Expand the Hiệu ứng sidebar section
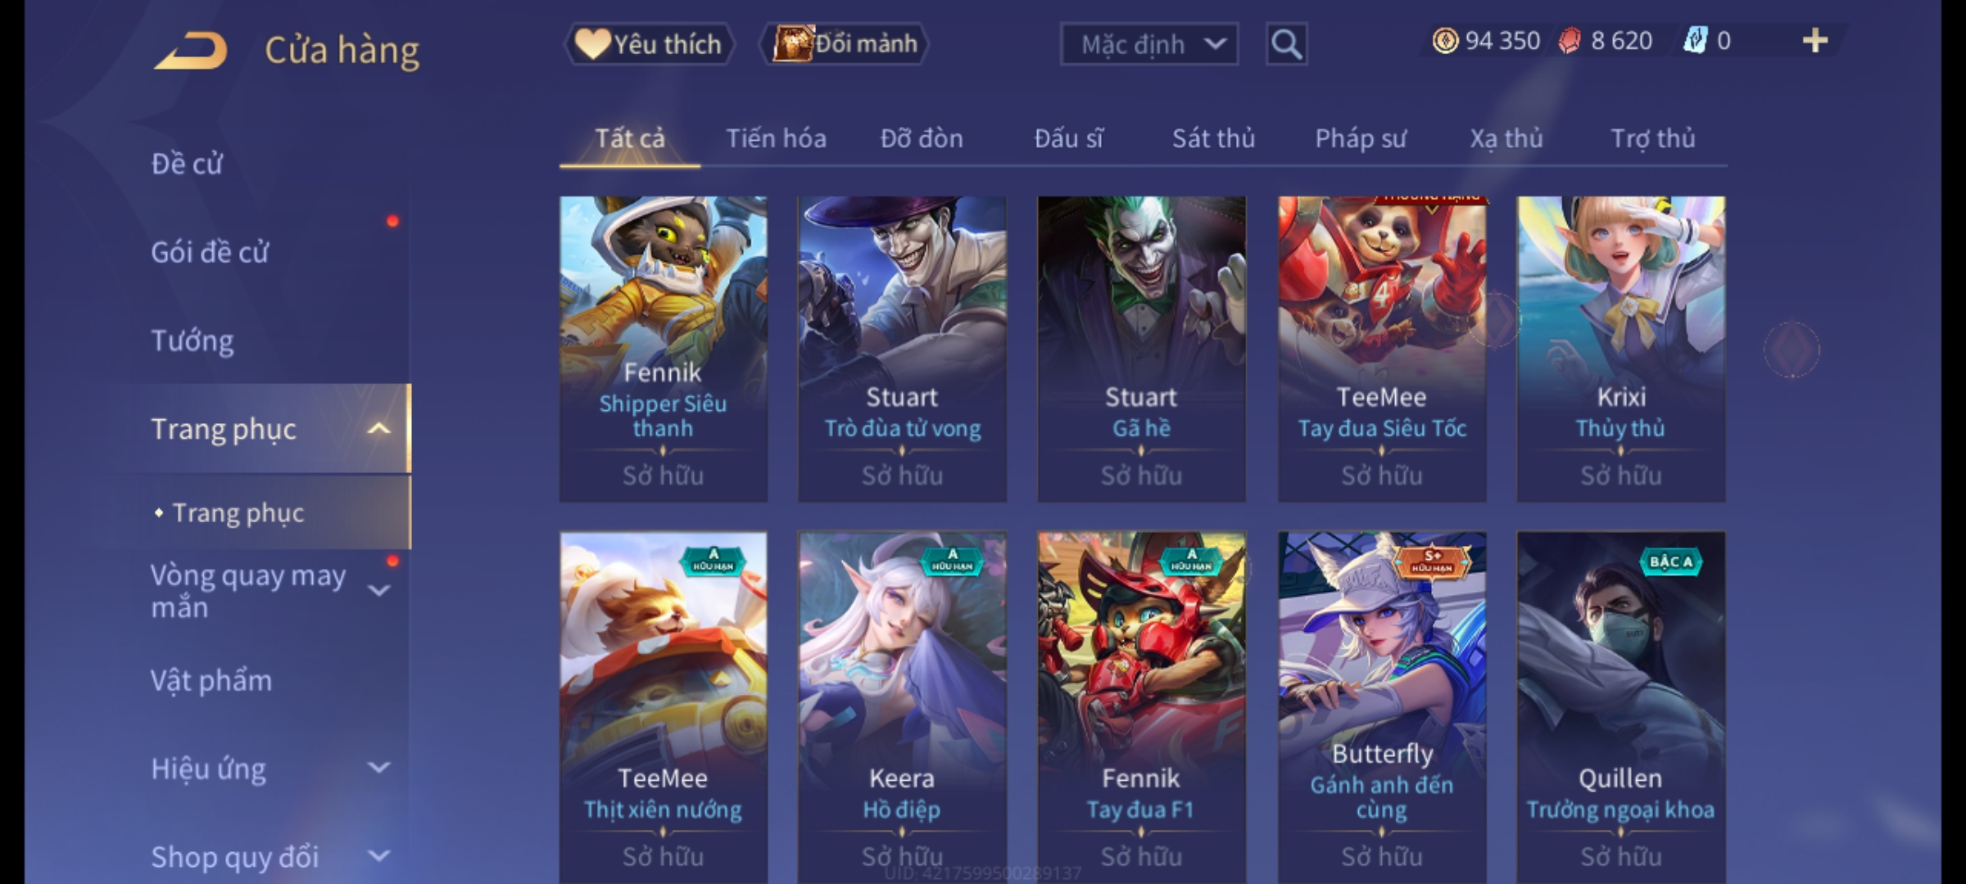The width and height of the screenshot is (1966, 884). point(378,768)
